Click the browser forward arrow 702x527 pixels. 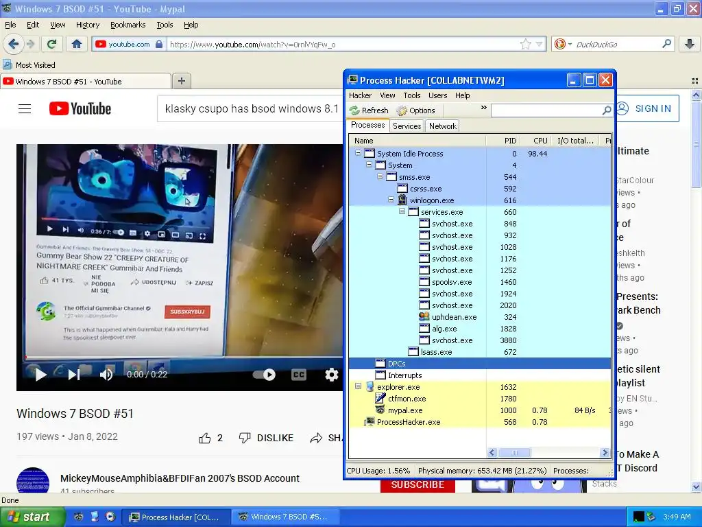(30, 44)
